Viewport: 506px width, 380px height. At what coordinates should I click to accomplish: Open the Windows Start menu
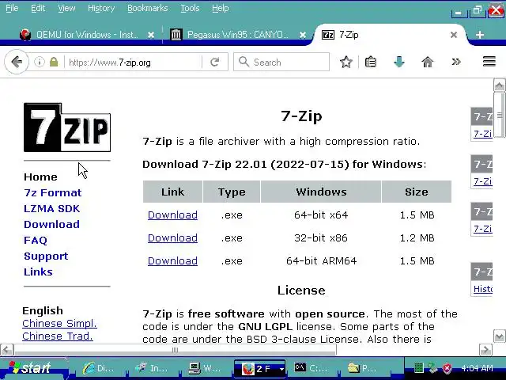[x=32, y=368]
